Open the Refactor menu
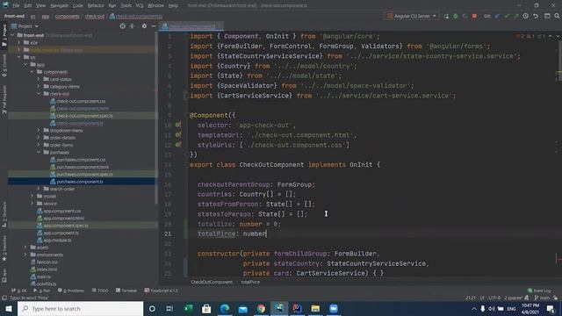The height and width of the screenshot is (316, 562). coord(96,5)
